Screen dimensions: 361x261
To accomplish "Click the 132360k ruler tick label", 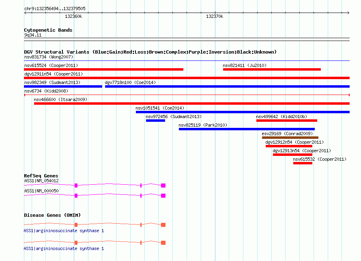I will point(73,16).
